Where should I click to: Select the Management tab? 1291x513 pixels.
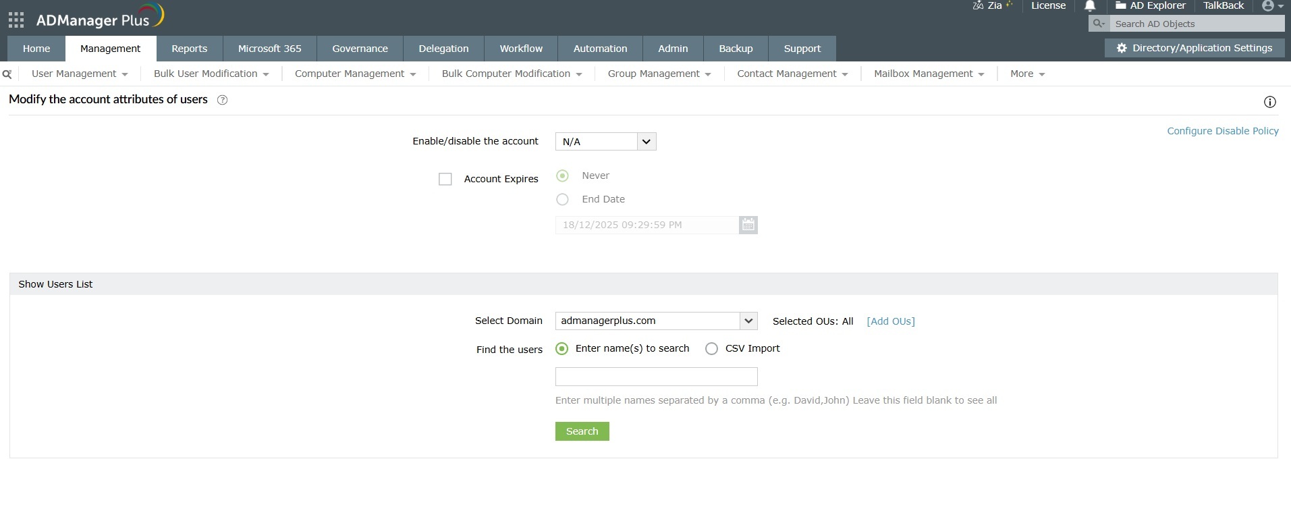111,49
